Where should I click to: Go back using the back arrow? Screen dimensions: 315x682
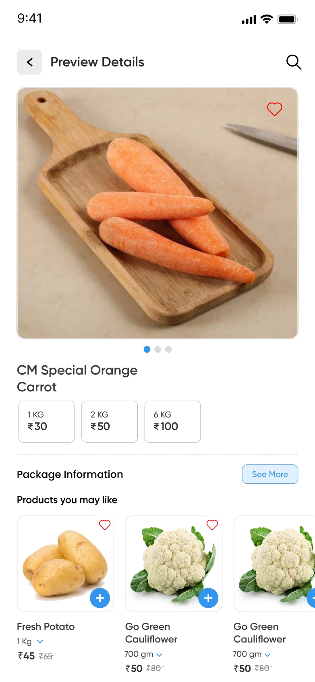(x=29, y=62)
